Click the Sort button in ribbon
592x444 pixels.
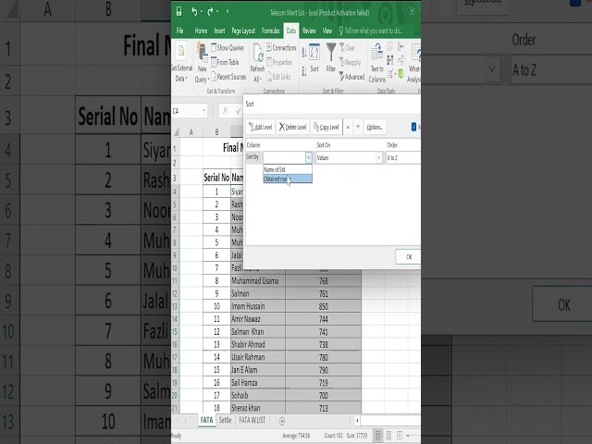[x=314, y=57]
